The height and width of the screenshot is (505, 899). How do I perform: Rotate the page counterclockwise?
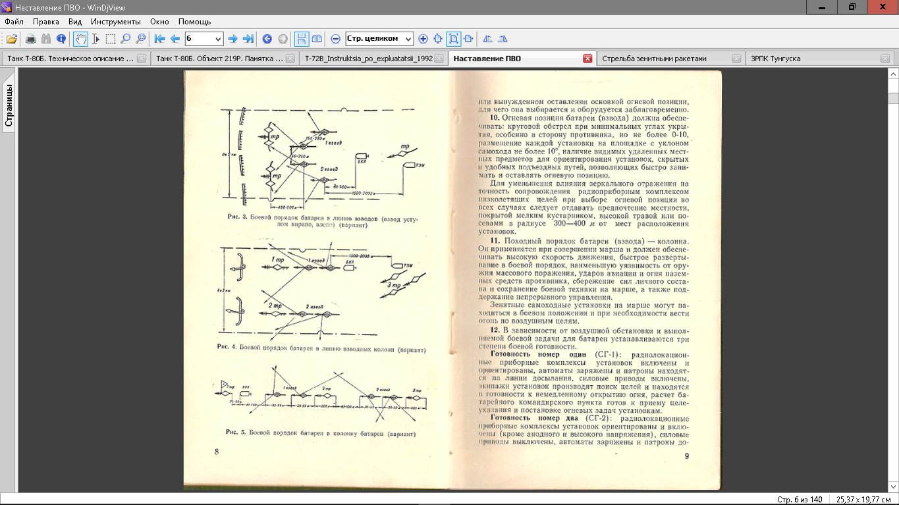488,39
